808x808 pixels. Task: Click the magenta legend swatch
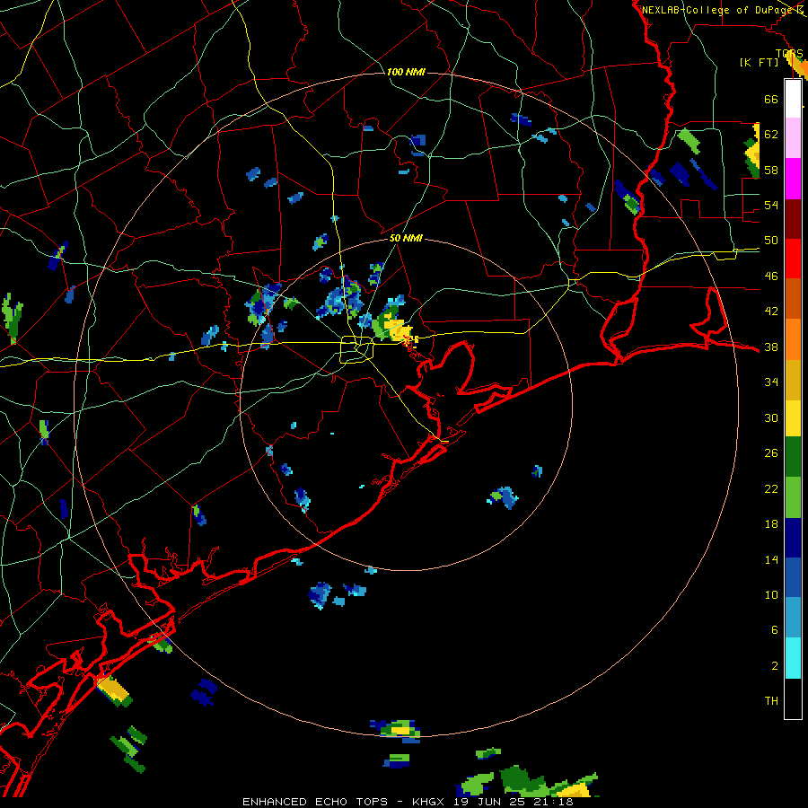(x=793, y=179)
